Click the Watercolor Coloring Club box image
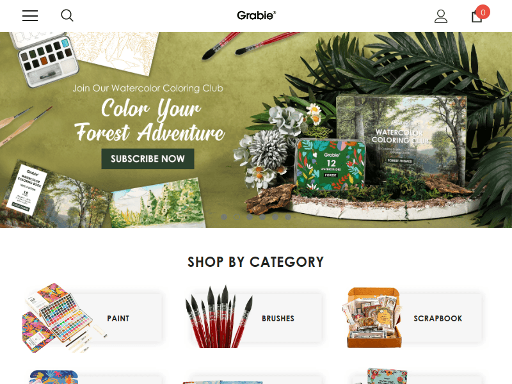Screen dimensions: 512x384 point(402,142)
